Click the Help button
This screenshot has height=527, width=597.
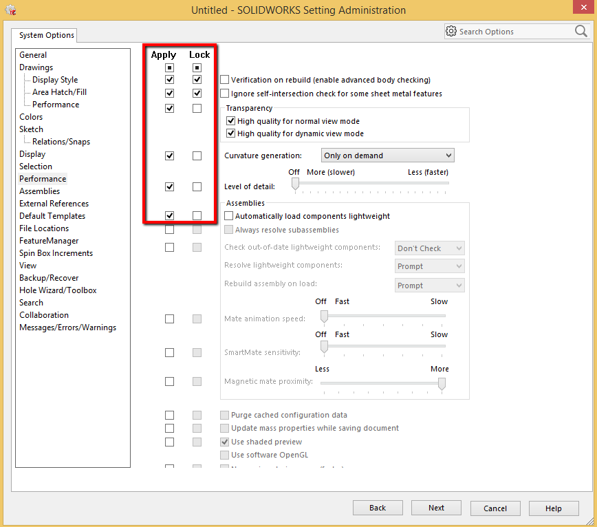(x=554, y=508)
